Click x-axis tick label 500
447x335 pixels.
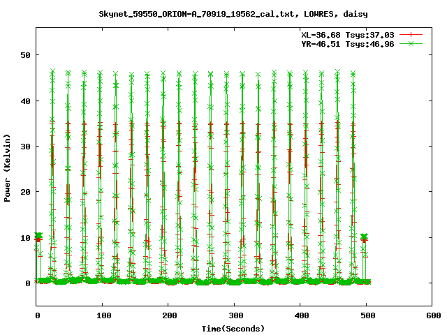coord(368,315)
